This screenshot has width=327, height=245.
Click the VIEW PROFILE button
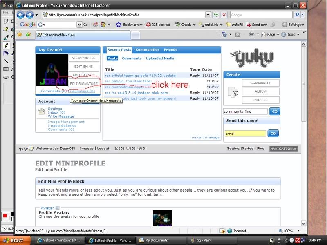[x=84, y=58]
